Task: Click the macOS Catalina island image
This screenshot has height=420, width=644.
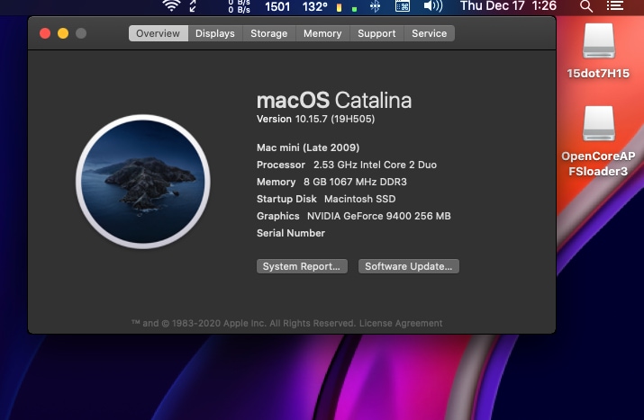Action: coord(143,182)
